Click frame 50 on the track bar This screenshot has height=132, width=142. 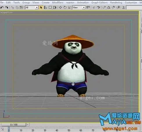tap(69, 130)
